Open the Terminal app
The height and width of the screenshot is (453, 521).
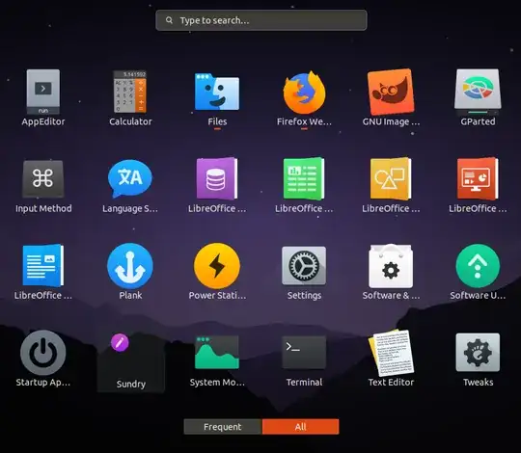click(x=304, y=353)
